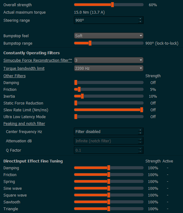Open Simucube Force Reconstruction filter link
Viewport: 183px width, 213px height.
tap(38, 60)
